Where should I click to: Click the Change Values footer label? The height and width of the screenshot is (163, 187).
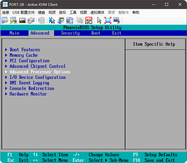(x=104, y=155)
